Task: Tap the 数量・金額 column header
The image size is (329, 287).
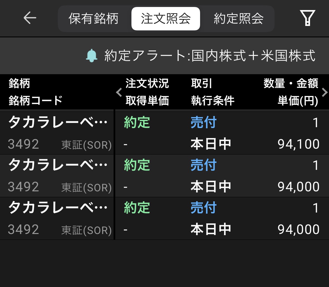Action: tap(291, 83)
